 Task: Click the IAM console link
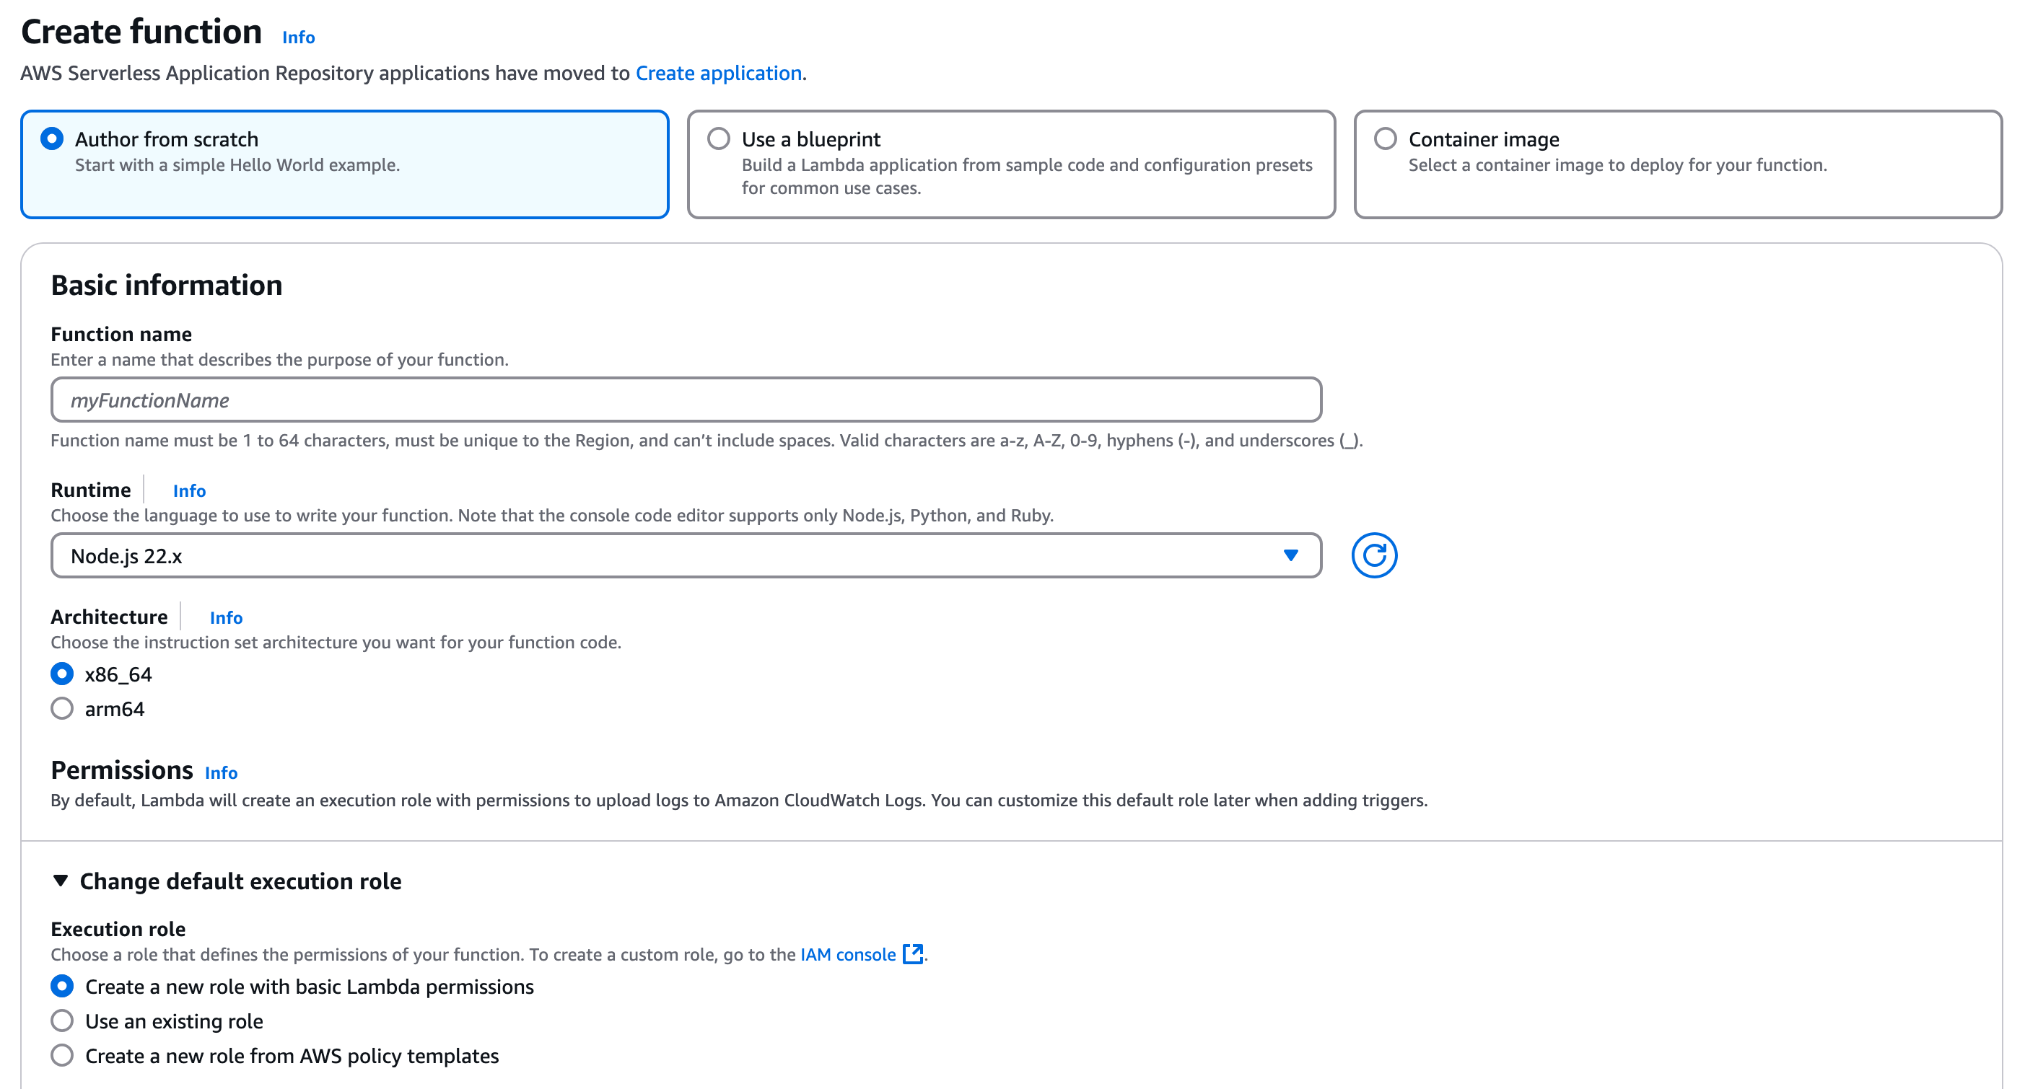847,954
